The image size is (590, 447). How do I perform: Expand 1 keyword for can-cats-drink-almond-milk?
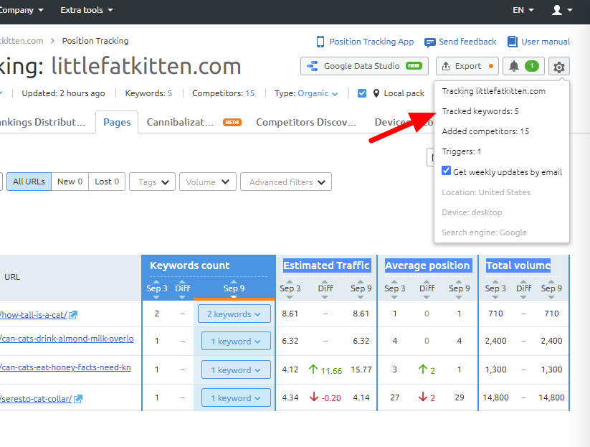[x=236, y=341]
